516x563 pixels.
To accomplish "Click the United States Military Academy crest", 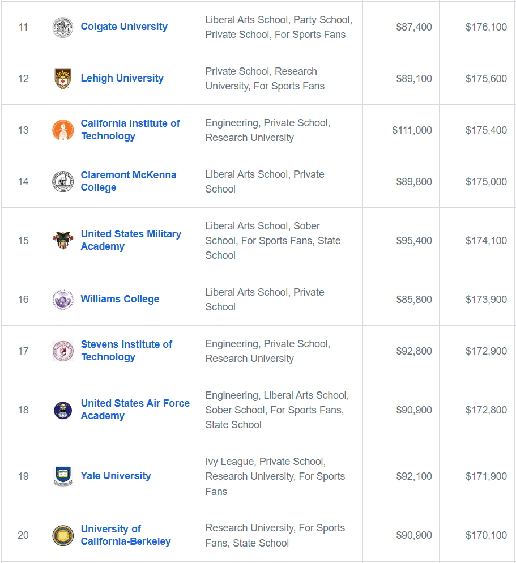I will 63,241.
